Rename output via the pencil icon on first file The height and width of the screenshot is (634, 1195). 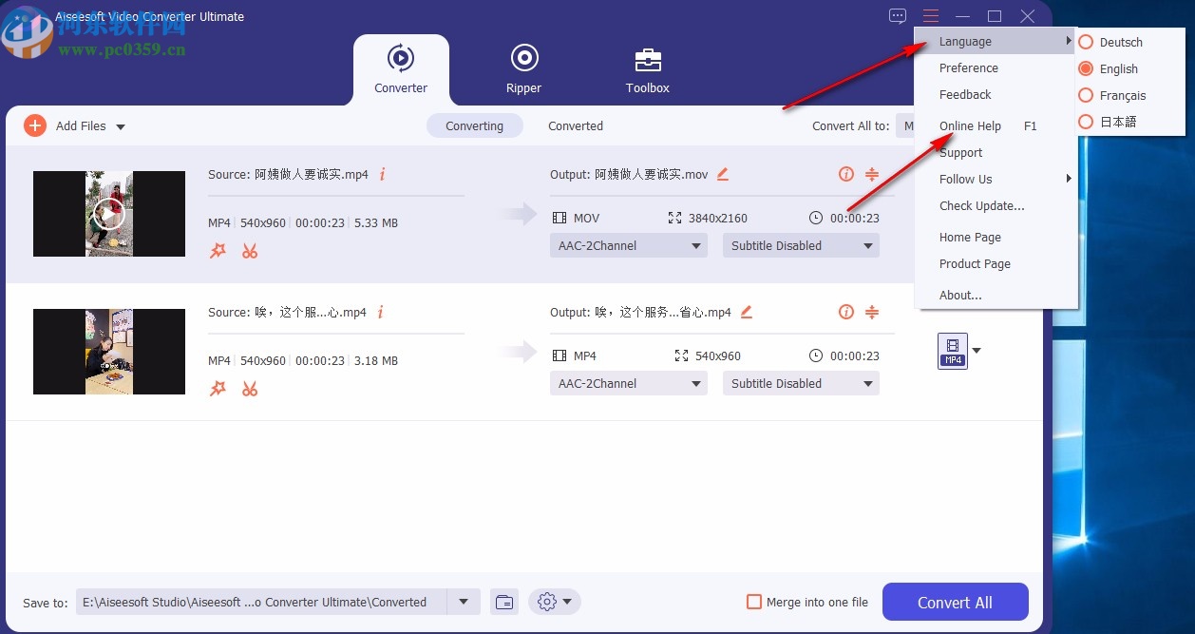(x=721, y=174)
